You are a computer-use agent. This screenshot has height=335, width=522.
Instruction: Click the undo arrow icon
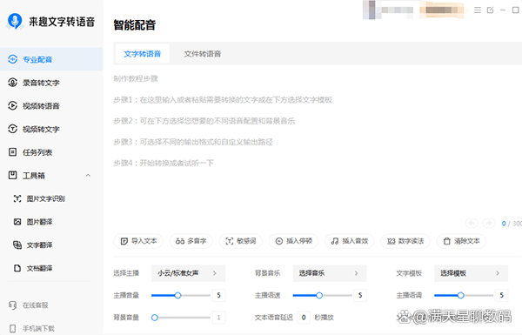[x=472, y=223]
